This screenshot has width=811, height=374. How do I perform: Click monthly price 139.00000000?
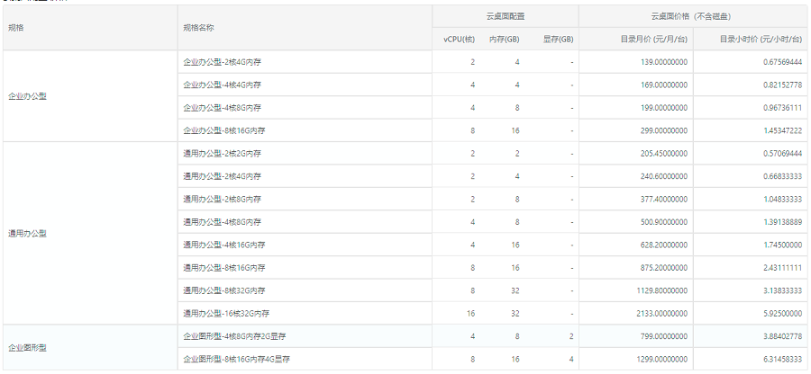point(664,62)
